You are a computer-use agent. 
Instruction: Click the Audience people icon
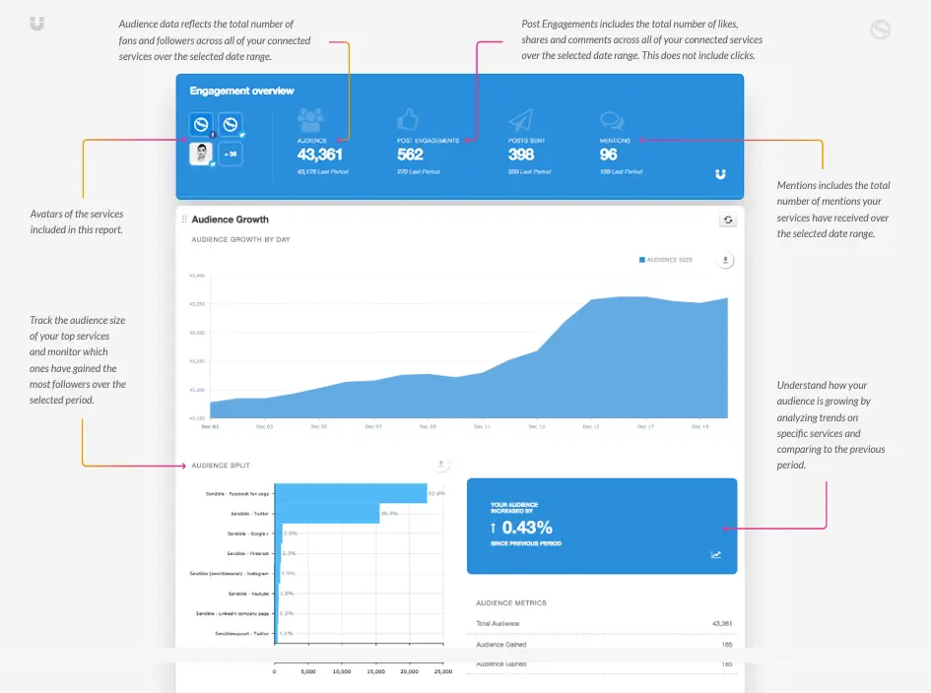[x=311, y=120]
